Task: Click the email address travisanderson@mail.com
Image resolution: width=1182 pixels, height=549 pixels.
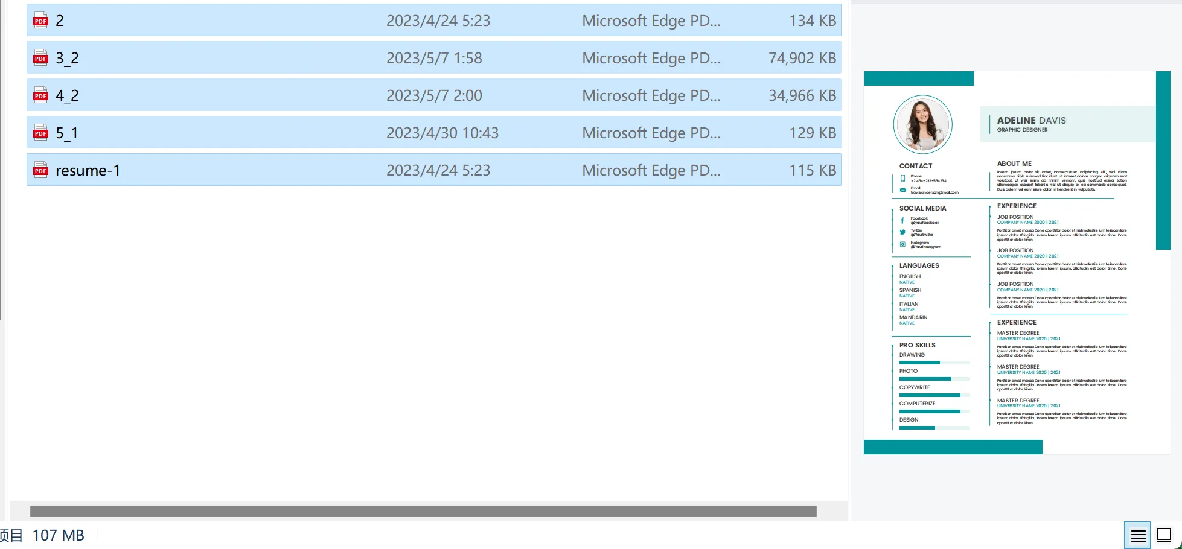Action: [x=934, y=192]
